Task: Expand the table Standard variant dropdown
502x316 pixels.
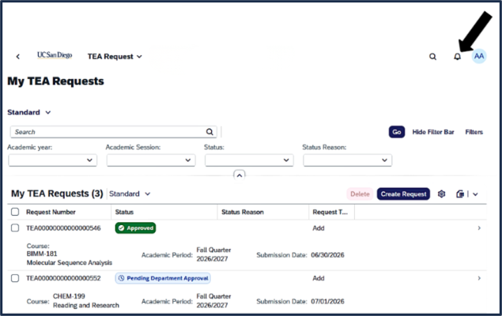Action: [130, 194]
